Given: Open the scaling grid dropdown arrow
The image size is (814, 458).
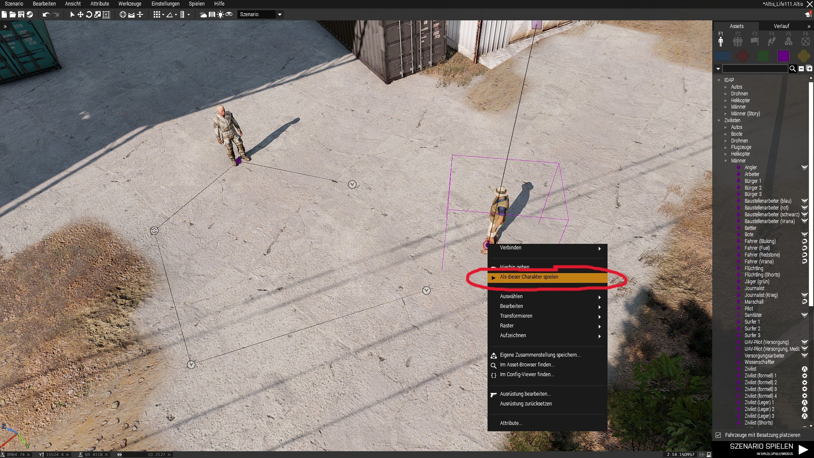Looking at the screenshot, I should [x=189, y=15].
